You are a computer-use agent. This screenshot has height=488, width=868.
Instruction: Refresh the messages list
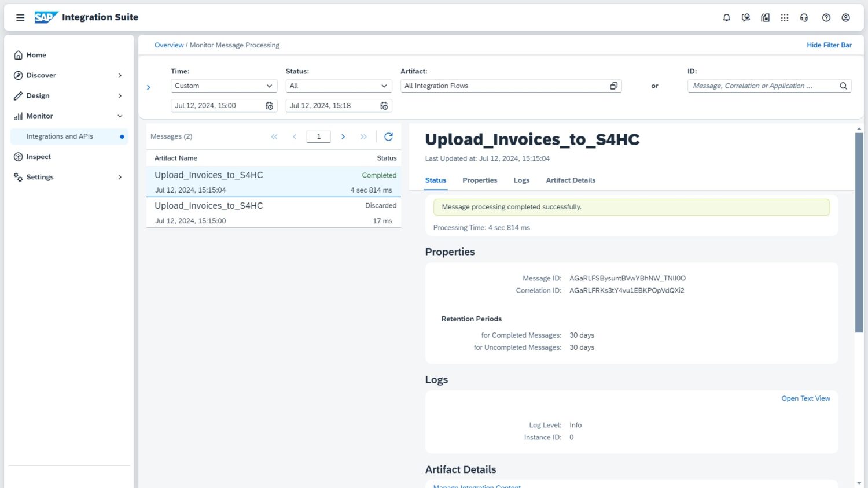[x=388, y=136]
